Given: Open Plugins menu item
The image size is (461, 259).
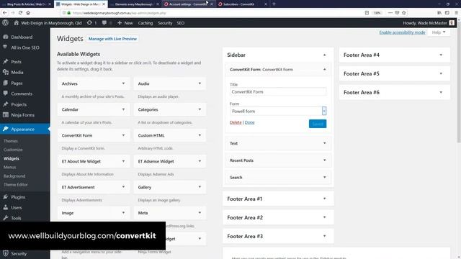Looking at the screenshot, I should click(x=18, y=197).
